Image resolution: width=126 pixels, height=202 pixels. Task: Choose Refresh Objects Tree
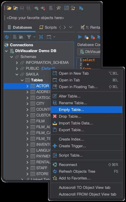click(86, 172)
